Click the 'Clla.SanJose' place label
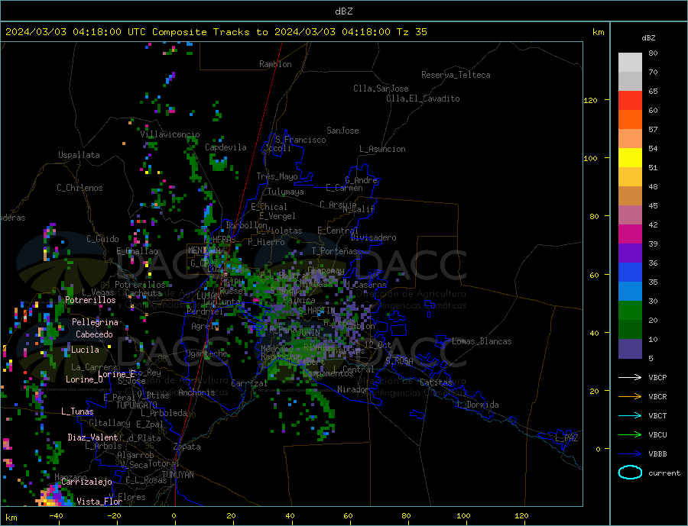Image resolution: width=688 pixels, height=526 pixels. tap(381, 89)
